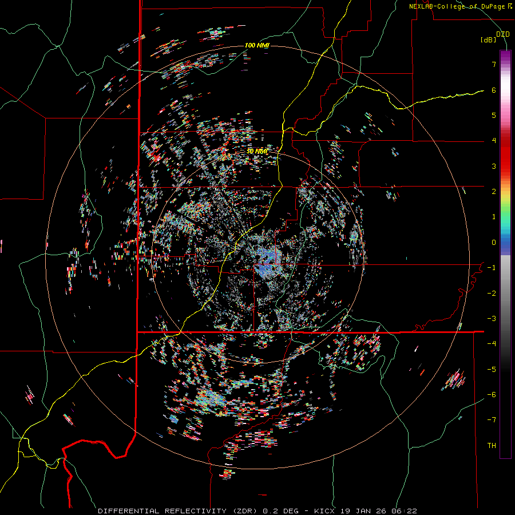
Task: Click the 0 value on color scale
Action: [494, 243]
